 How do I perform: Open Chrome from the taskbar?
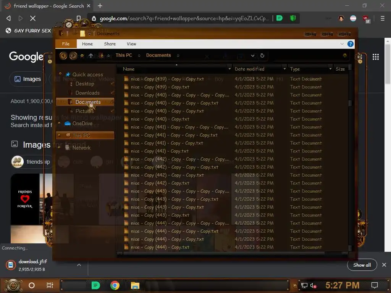click(115, 285)
